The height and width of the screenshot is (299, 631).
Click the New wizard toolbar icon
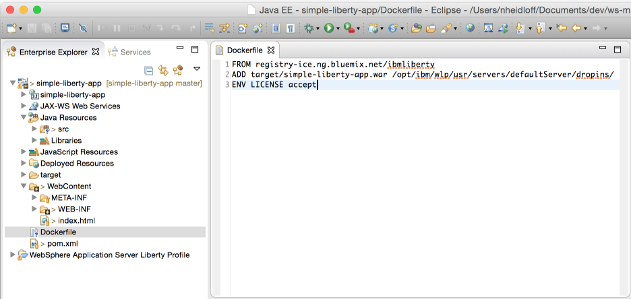12,28
